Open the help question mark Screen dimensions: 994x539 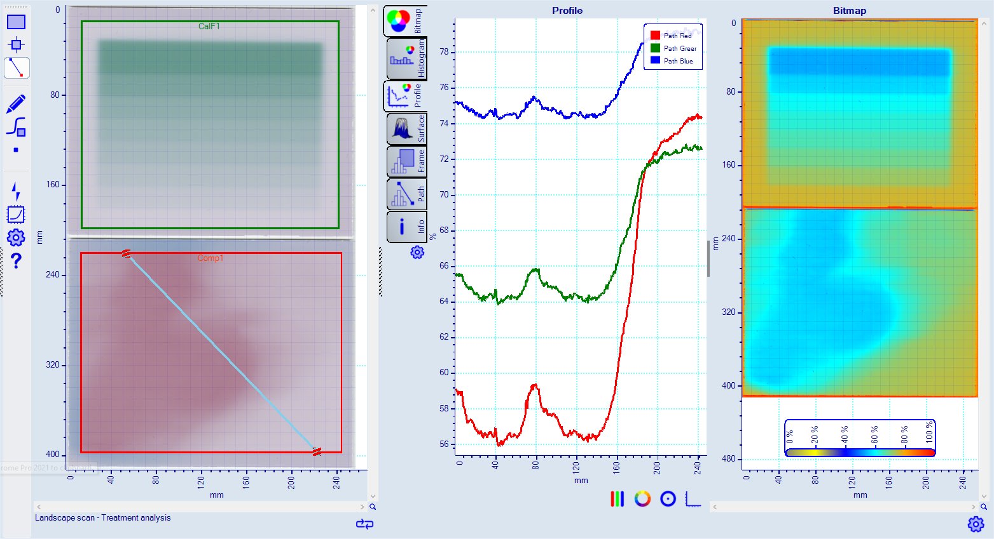click(x=16, y=260)
